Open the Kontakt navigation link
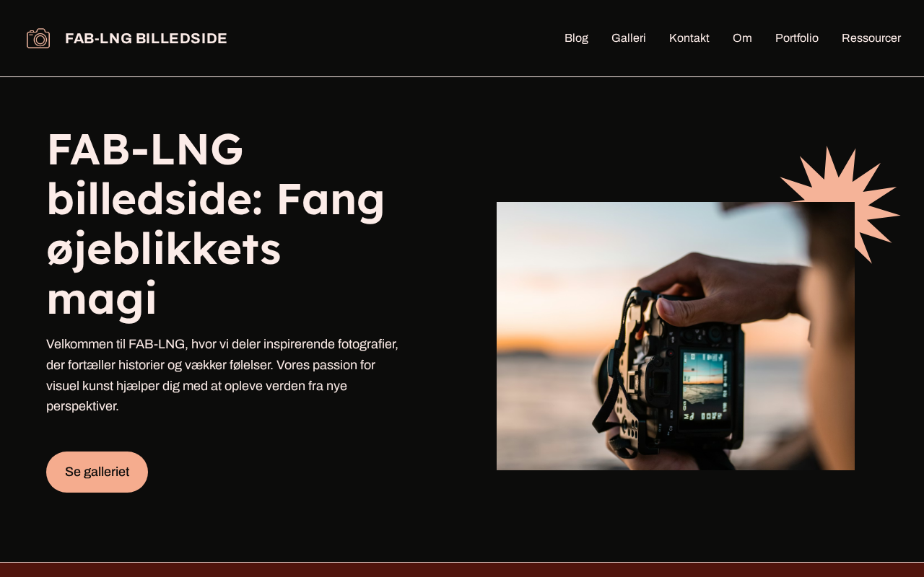Screen dimensions: 924x577 point(689,38)
